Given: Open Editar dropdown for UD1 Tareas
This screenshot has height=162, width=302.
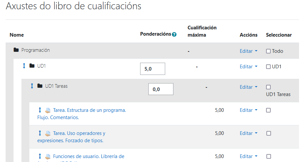Looking at the screenshot, I should [x=248, y=87].
